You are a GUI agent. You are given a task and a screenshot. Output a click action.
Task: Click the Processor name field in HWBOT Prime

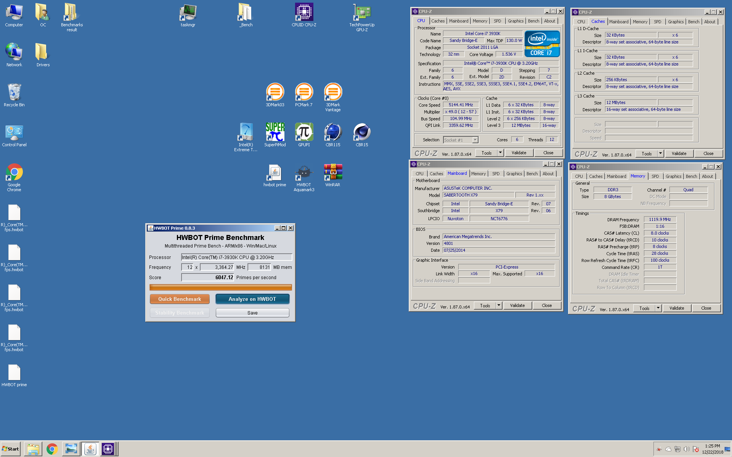click(x=236, y=257)
